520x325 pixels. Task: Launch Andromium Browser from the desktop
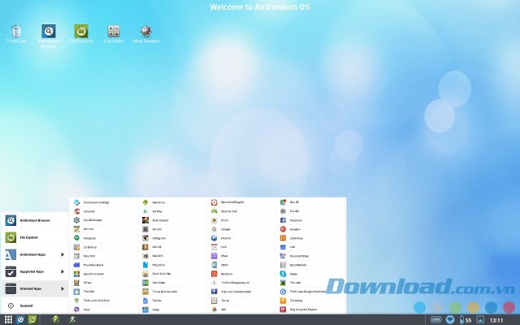49,32
